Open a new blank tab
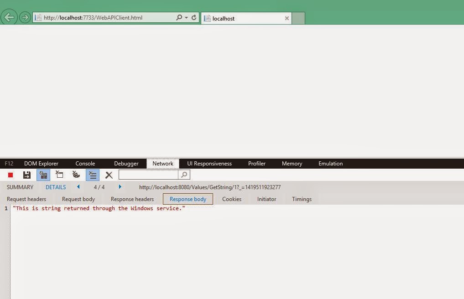The image size is (464, 299). point(298,18)
